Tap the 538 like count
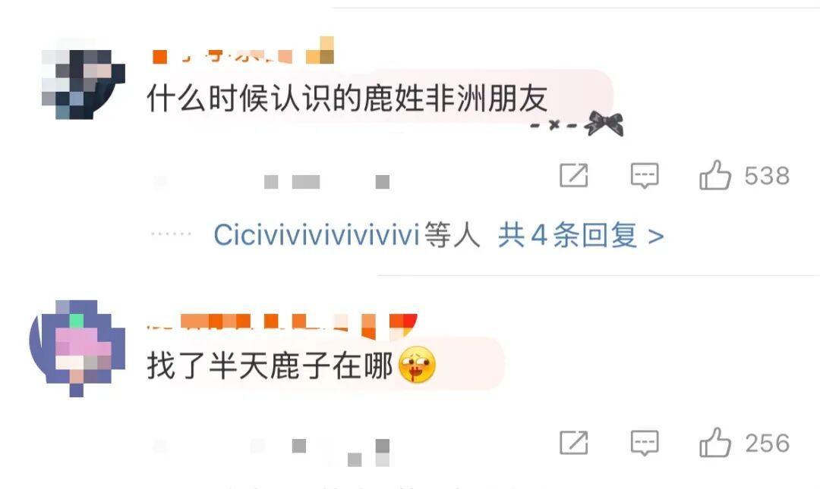Image resolution: width=820 pixels, height=489 pixels. 767,176
